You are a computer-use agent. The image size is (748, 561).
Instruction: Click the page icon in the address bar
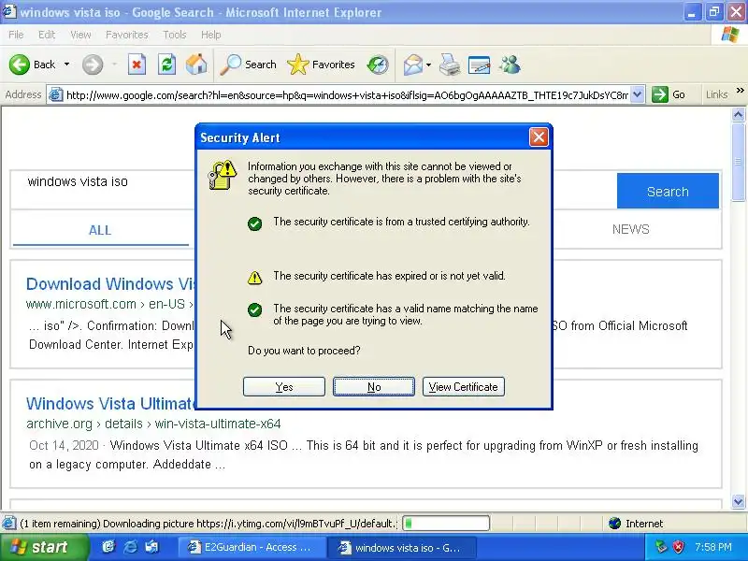(x=56, y=95)
